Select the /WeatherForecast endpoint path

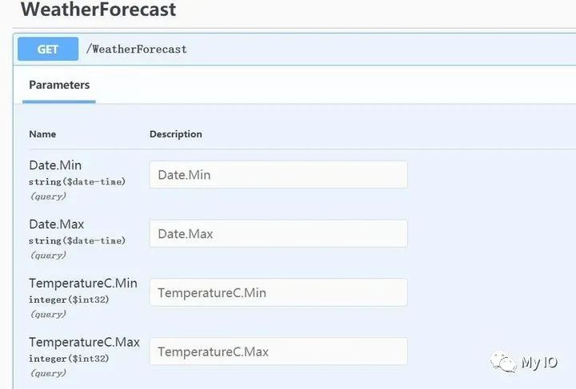(x=136, y=50)
